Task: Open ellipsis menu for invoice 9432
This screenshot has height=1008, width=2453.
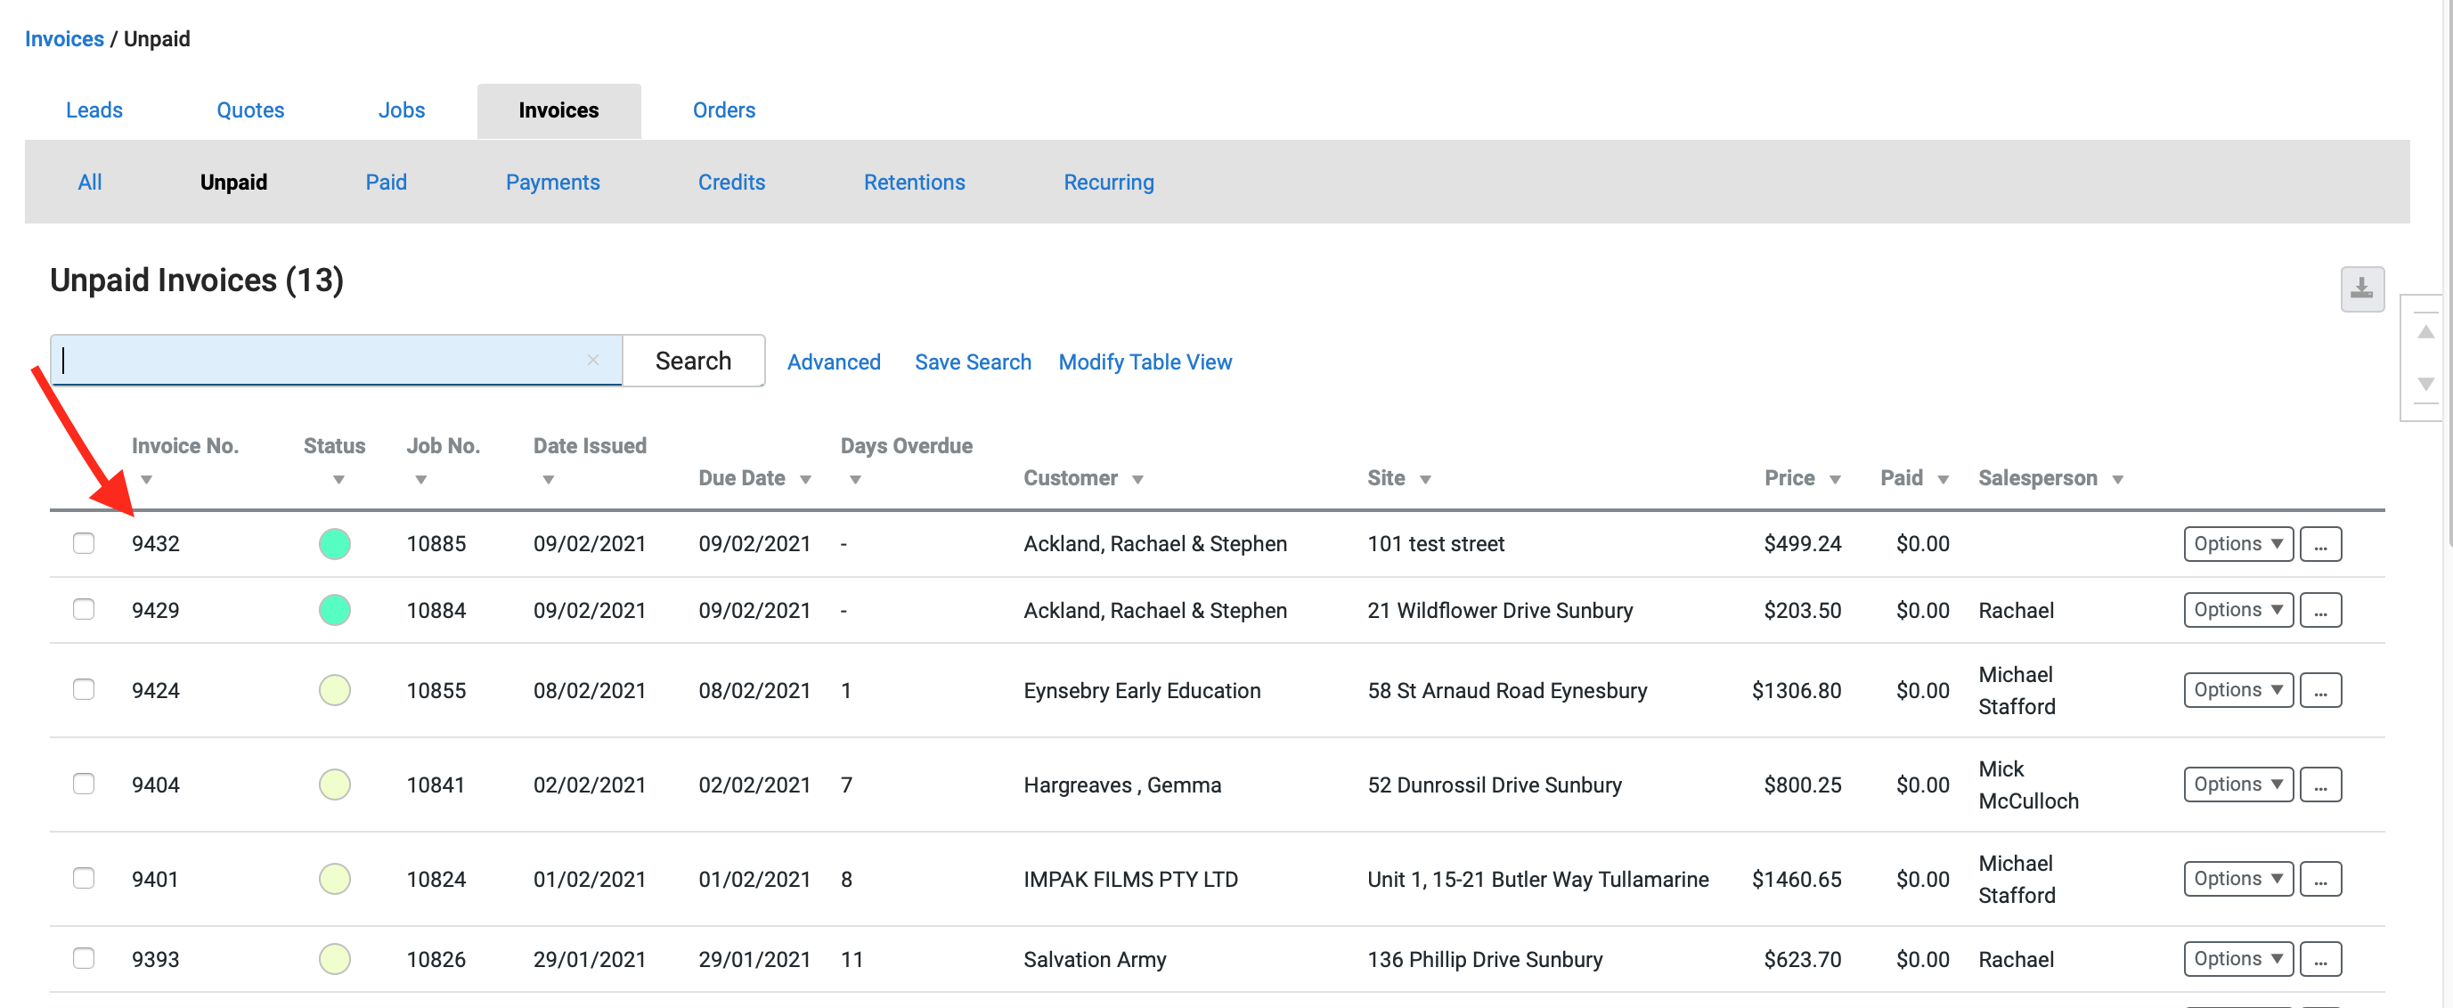Action: [2319, 544]
